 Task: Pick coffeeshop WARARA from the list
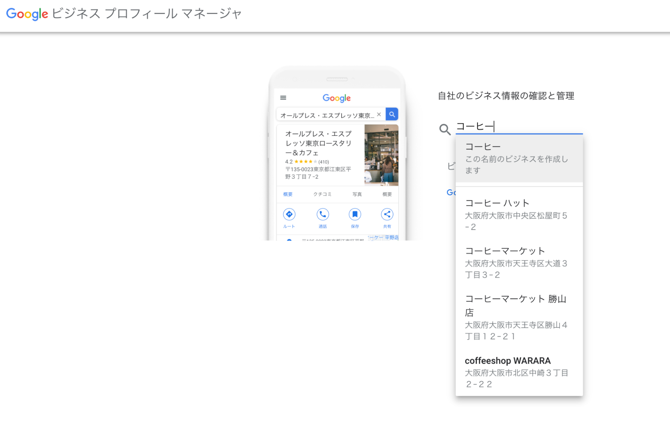[519, 372]
